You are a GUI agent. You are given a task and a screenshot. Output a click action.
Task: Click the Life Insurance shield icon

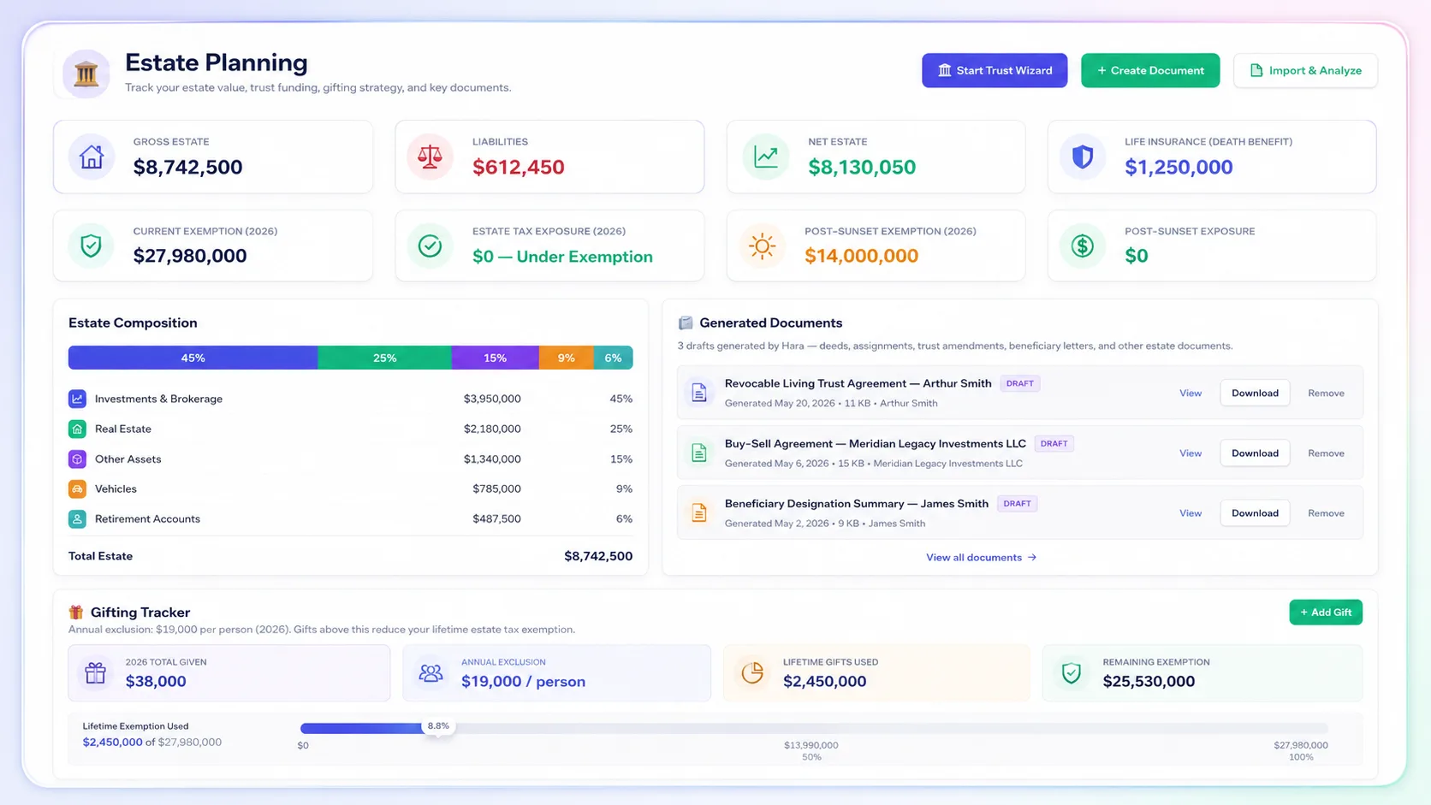coord(1083,157)
